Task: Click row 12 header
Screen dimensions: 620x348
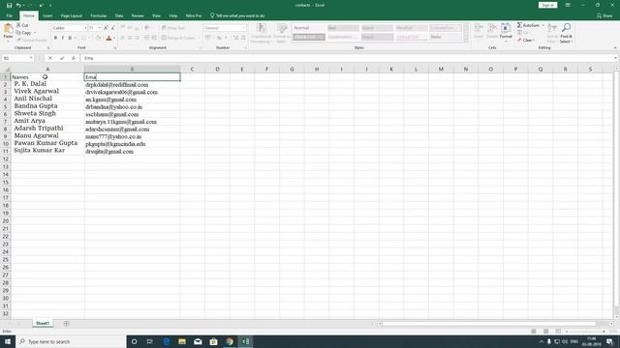Action: pyautogui.click(x=6, y=159)
